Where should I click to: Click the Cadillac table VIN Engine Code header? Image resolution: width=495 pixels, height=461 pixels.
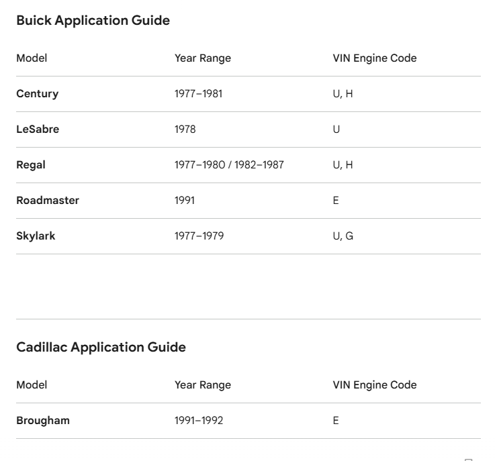[x=375, y=385]
